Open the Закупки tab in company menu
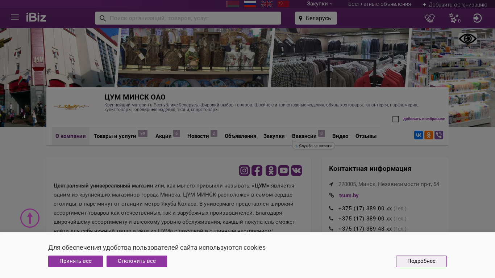This screenshot has height=278, width=495. click(274, 136)
